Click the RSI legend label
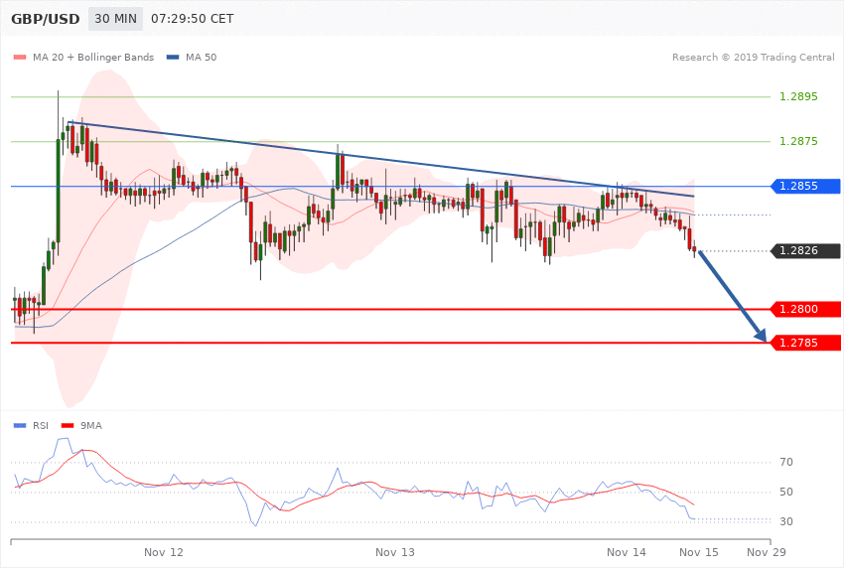The width and height of the screenshot is (844, 572). click(x=41, y=426)
